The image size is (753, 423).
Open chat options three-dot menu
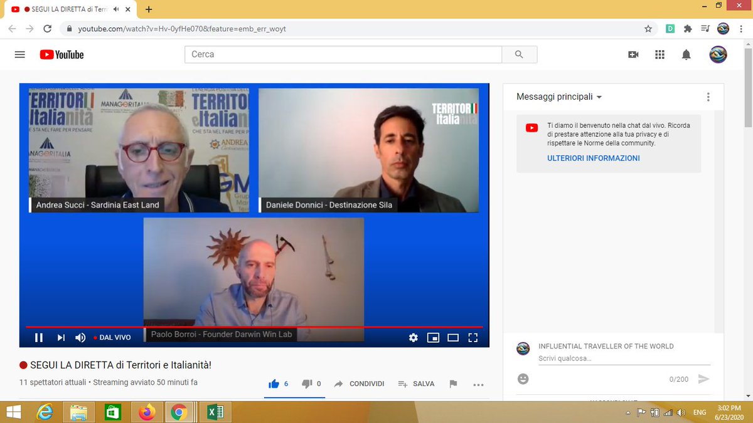click(708, 97)
